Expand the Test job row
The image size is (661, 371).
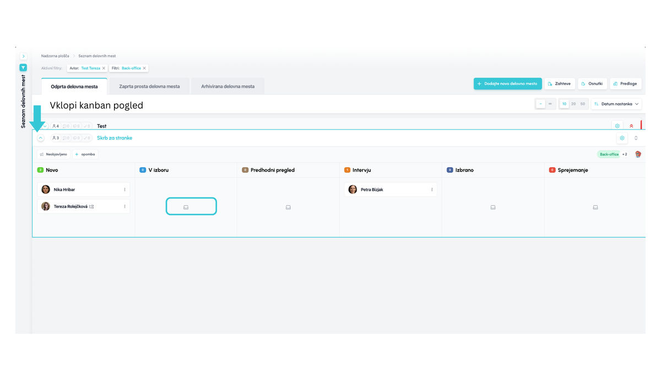coord(45,126)
